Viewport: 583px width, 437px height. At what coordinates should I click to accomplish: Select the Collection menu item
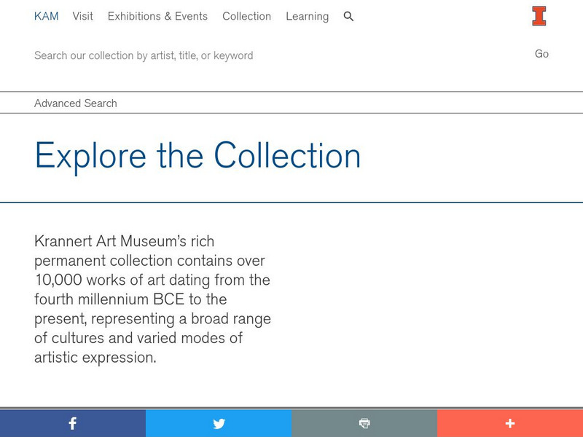coord(246,16)
